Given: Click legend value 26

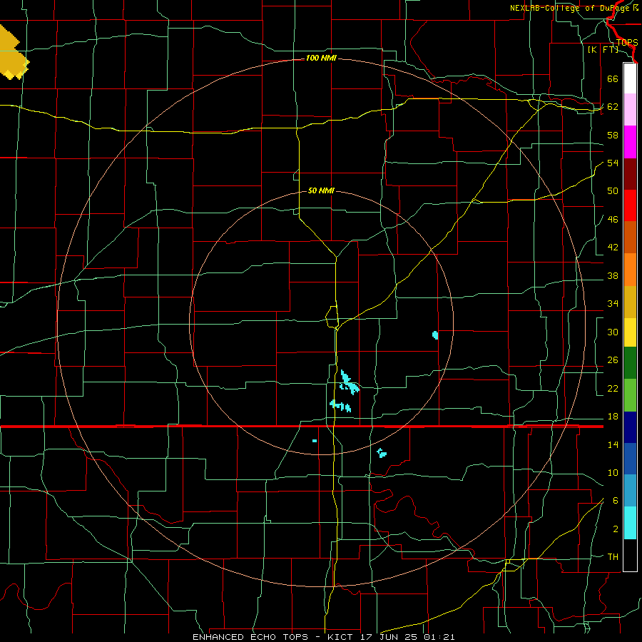Looking at the screenshot, I should [613, 360].
